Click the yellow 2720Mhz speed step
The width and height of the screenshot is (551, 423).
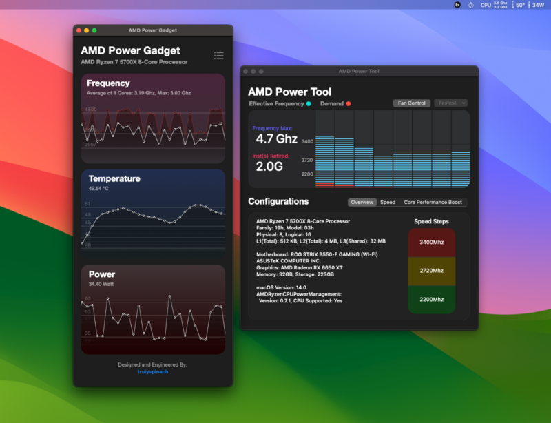[431, 271]
